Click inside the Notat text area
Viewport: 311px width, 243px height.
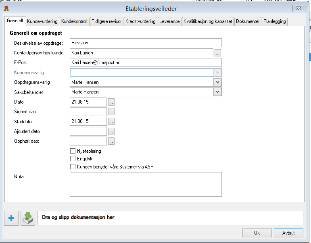(146, 184)
